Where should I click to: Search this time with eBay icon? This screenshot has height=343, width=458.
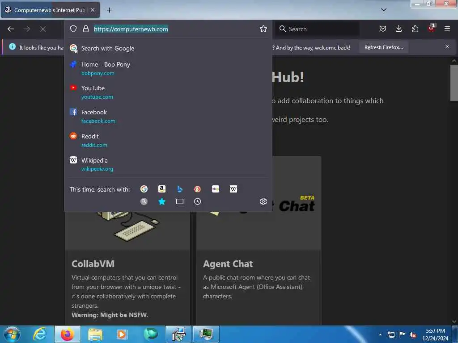[216, 189]
